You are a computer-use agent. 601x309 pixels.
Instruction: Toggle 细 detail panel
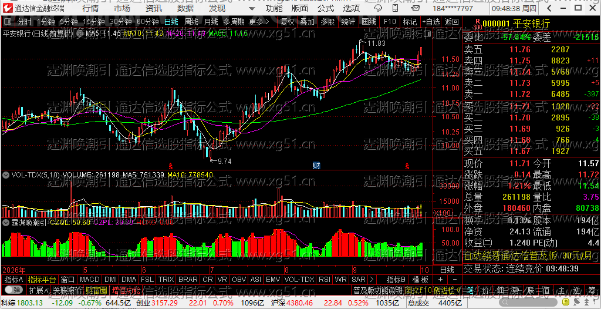tap(501, 290)
